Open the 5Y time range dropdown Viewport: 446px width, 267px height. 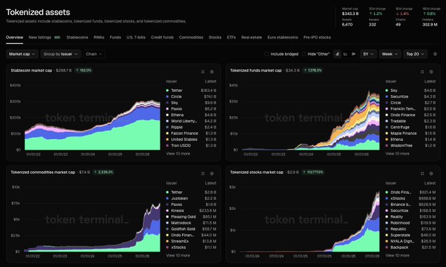(368, 54)
